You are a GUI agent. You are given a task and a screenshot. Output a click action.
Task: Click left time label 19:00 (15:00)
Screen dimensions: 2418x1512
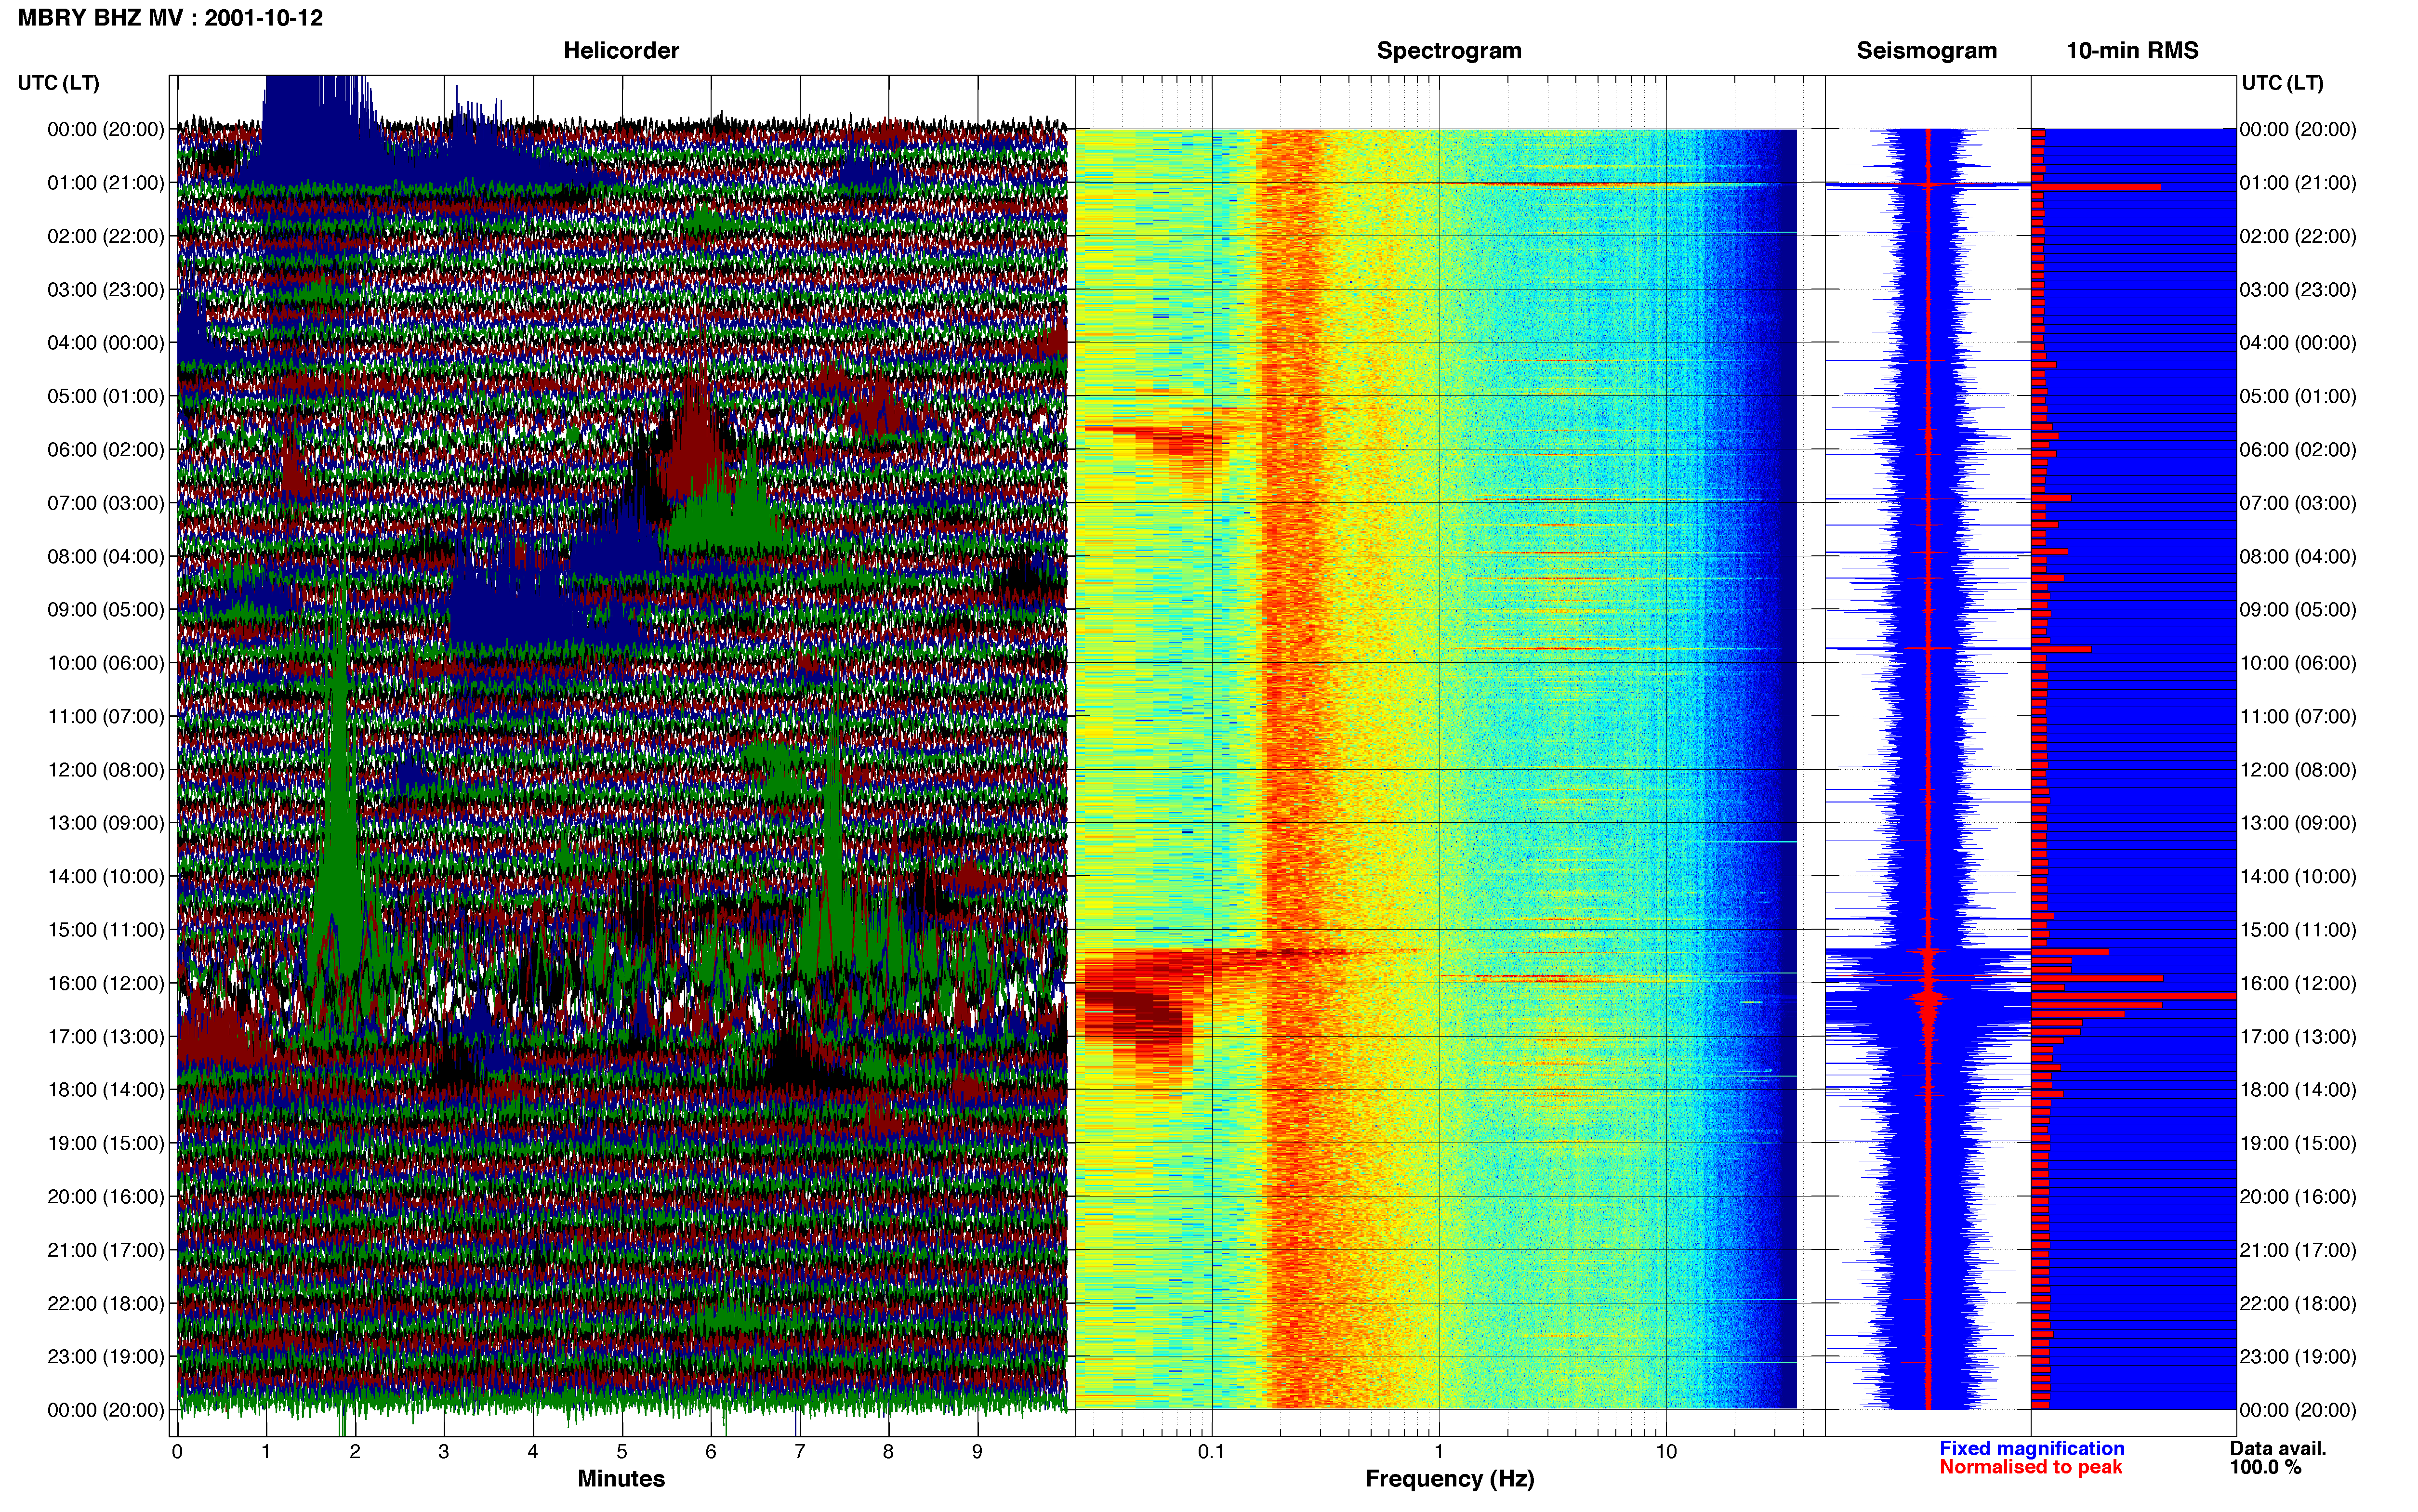(105, 1143)
